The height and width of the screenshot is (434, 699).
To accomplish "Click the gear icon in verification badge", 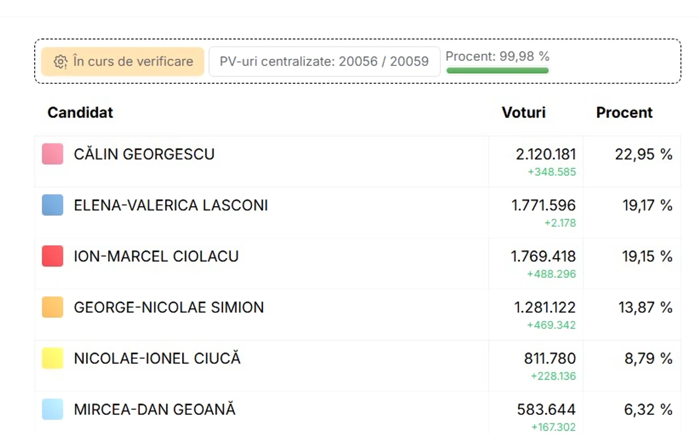I will (61, 62).
